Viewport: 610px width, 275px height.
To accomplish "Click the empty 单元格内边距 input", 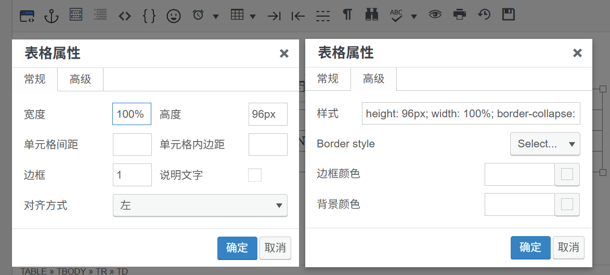I will click(x=268, y=144).
